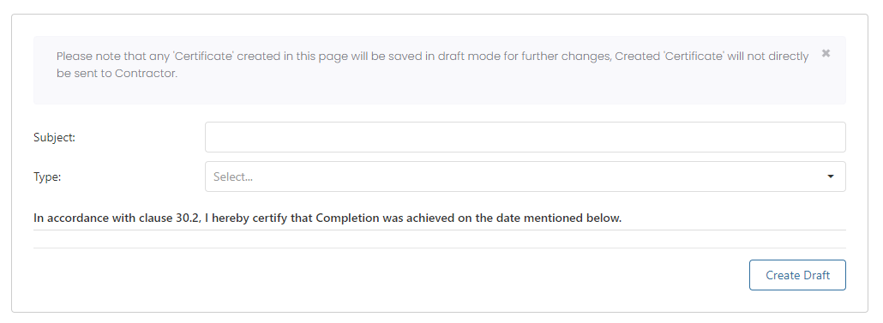Expand the certificate Type selector
Screen dimensions: 883x323
[x=525, y=176]
